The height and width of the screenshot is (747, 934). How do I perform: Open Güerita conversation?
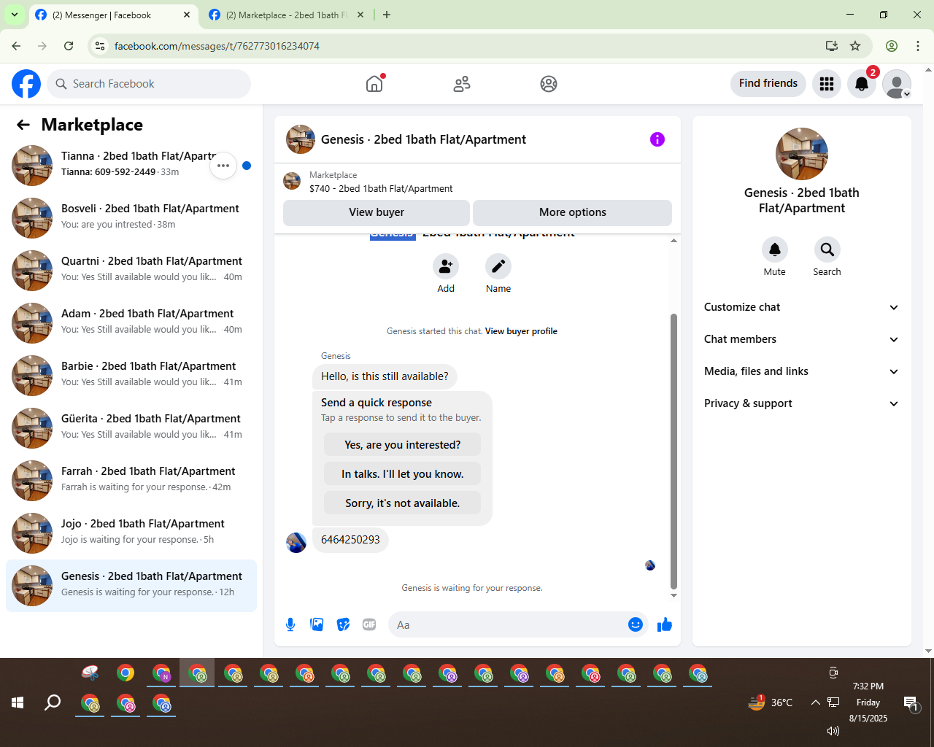click(131, 428)
